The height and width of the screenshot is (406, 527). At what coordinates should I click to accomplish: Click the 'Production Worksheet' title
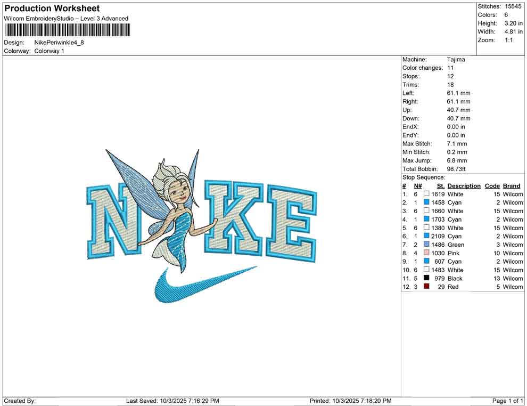tap(52, 9)
